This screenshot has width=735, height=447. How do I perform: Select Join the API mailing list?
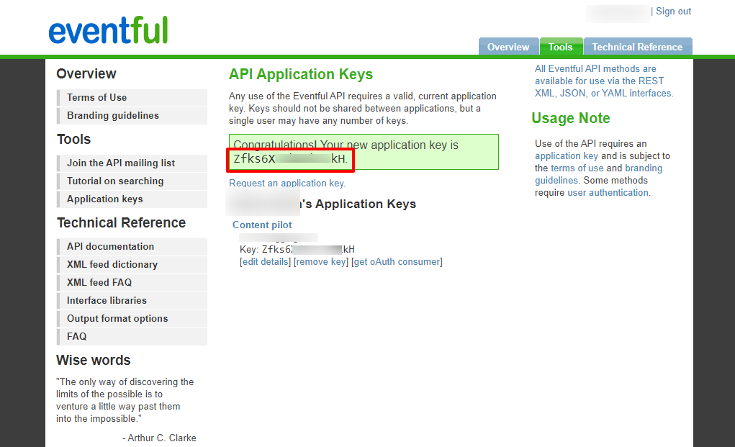click(132, 163)
